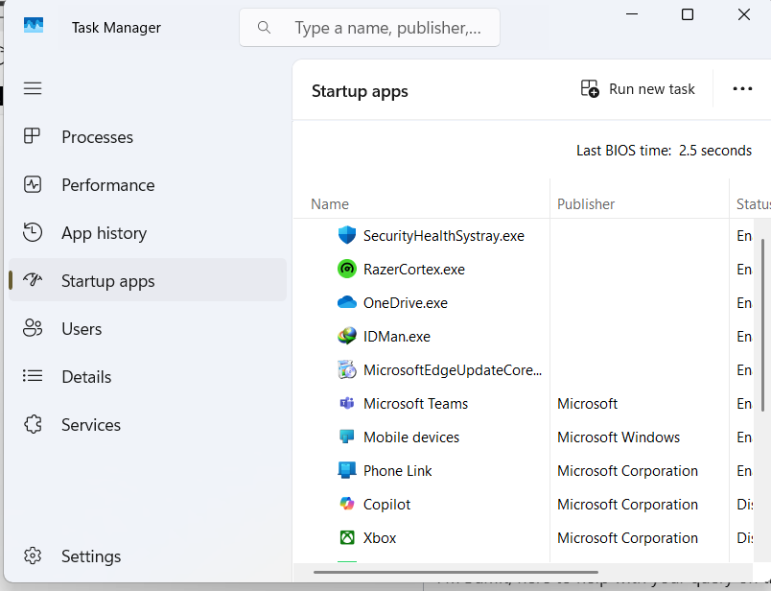Select the Copilot entry name
The image size is (771, 591).
(x=386, y=505)
